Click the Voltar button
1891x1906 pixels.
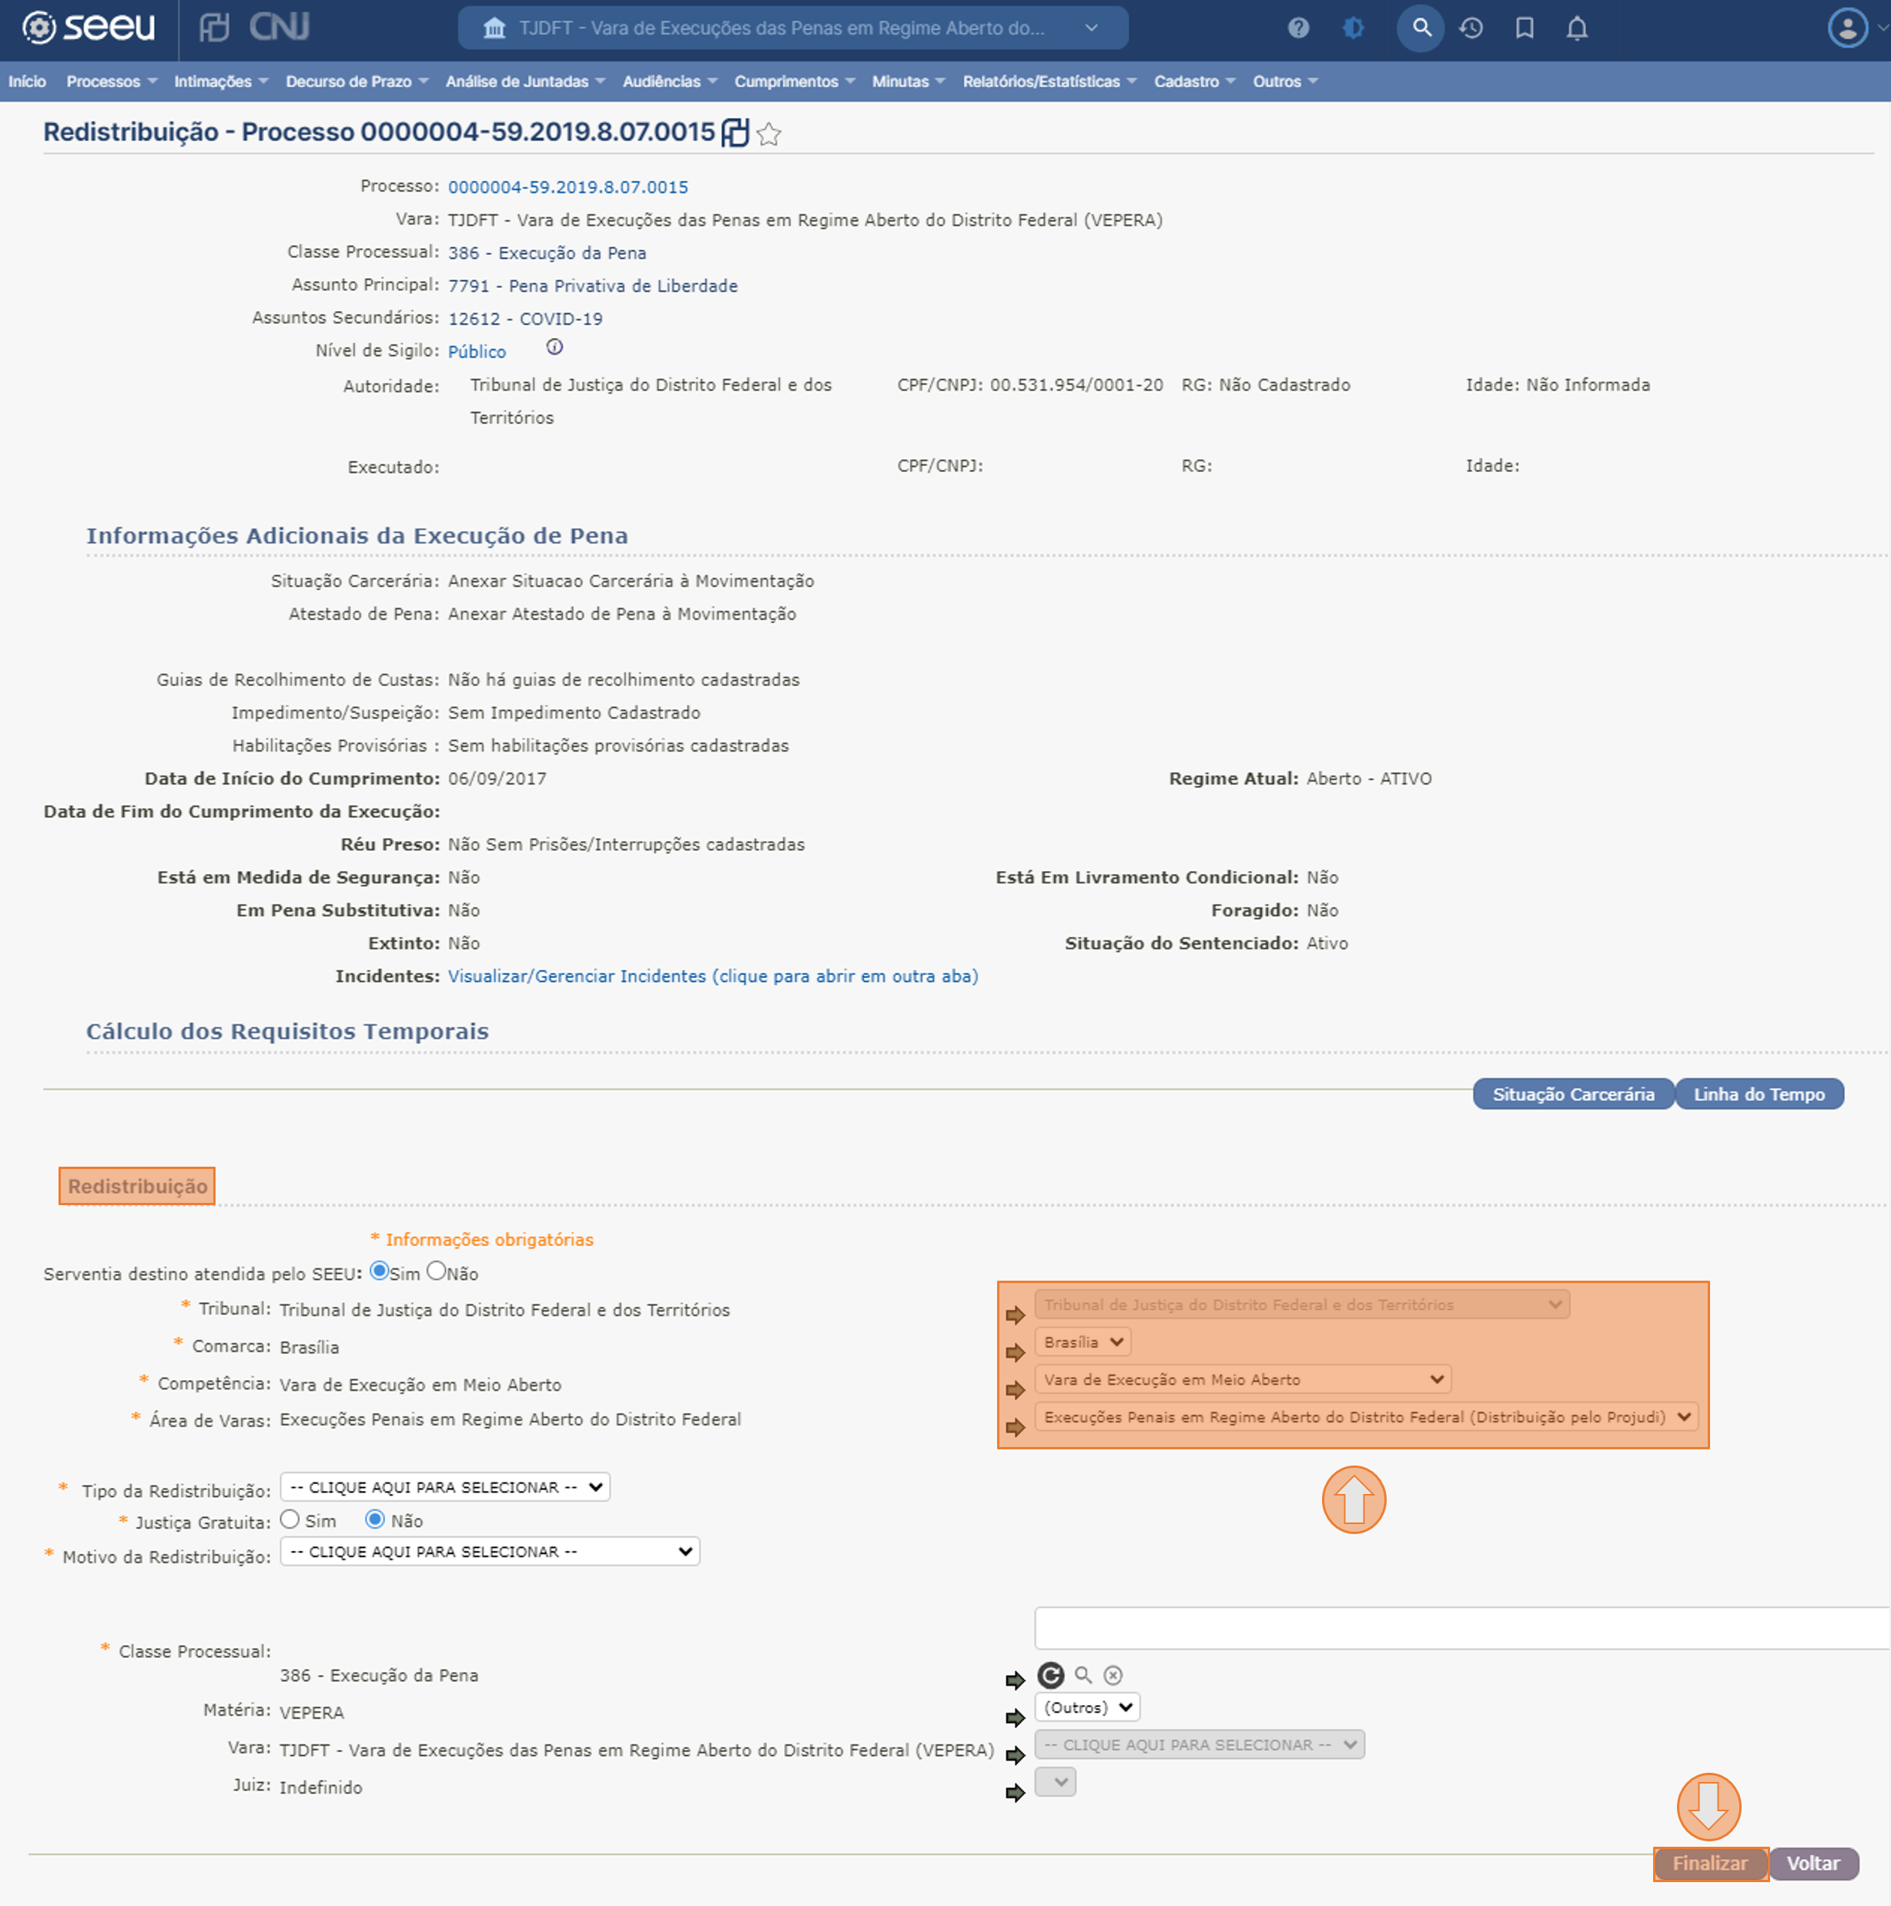[1813, 1864]
